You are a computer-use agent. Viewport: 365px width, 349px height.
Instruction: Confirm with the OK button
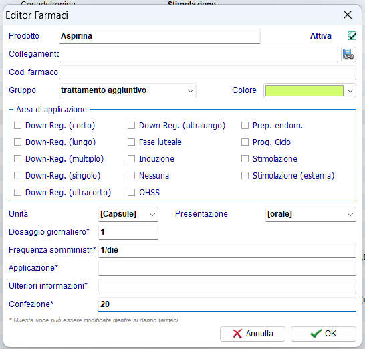(324, 334)
